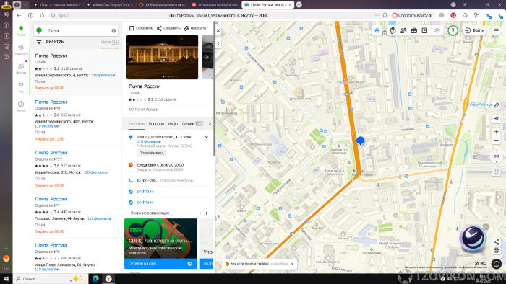Open the Друзья friends section in the sidebar
Viewport: 506px width, 284px height.
tap(21, 68)
